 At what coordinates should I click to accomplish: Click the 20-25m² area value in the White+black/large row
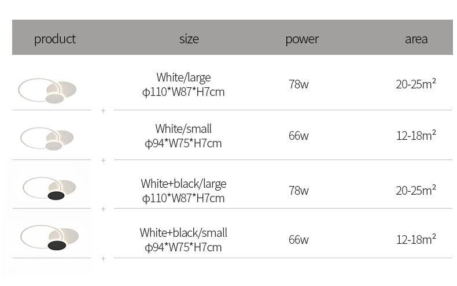click(x=416, y=190)
